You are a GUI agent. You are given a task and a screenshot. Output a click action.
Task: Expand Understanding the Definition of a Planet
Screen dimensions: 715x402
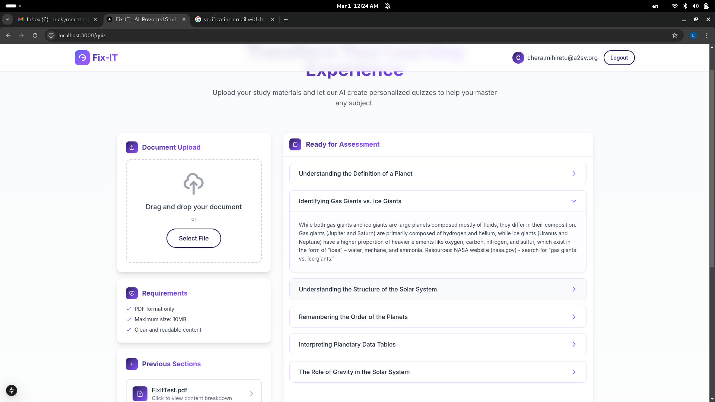[574, 173]
